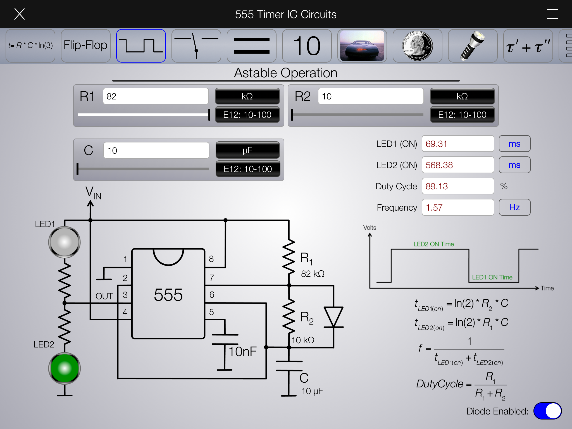Open capacitor µF unit selector
572x429 pixels.
(x=247, y=150)
